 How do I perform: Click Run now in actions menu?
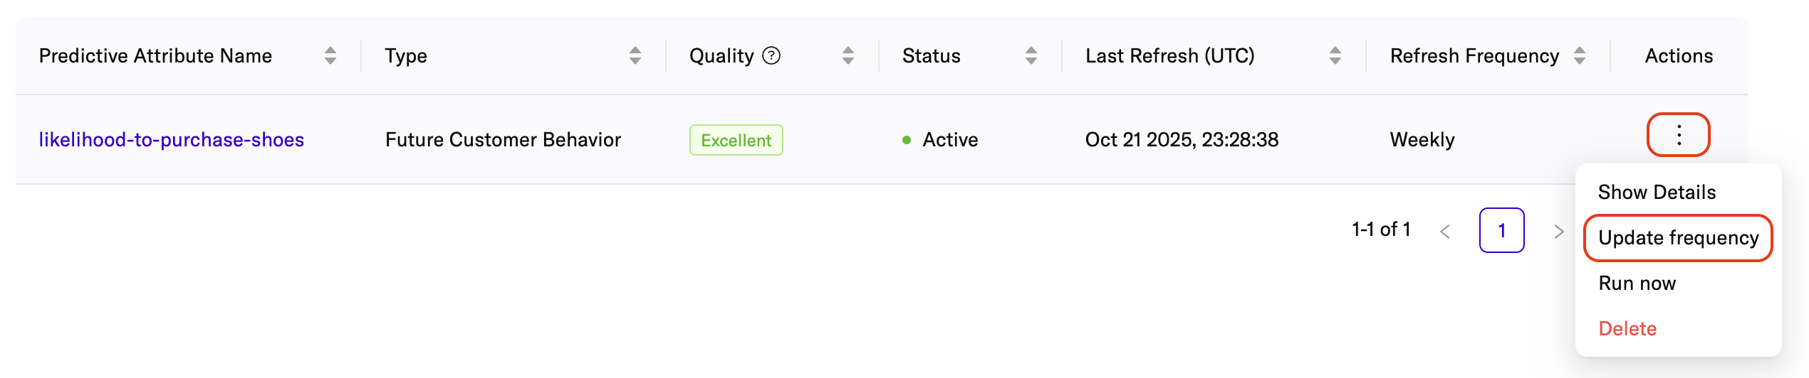click(1637, 283)
